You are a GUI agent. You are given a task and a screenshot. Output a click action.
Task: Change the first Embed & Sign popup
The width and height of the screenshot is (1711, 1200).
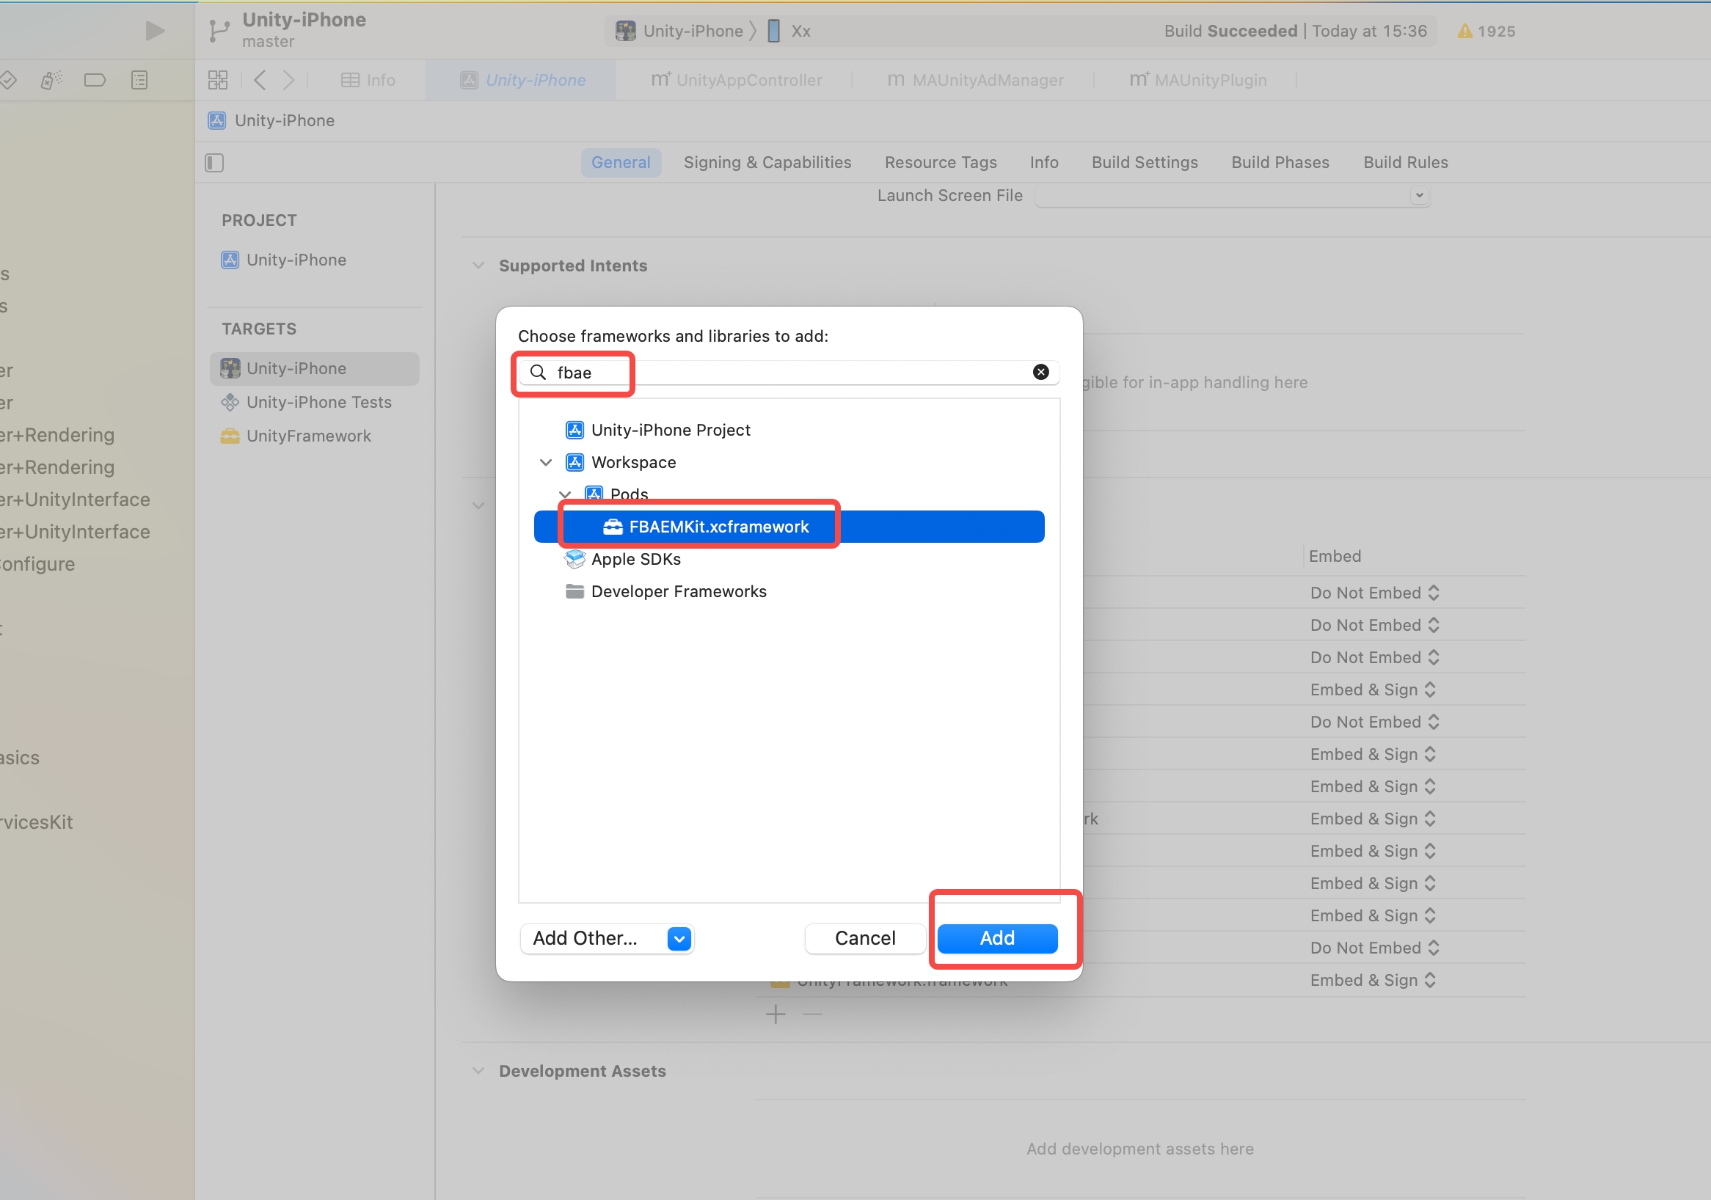[1373, 689]
